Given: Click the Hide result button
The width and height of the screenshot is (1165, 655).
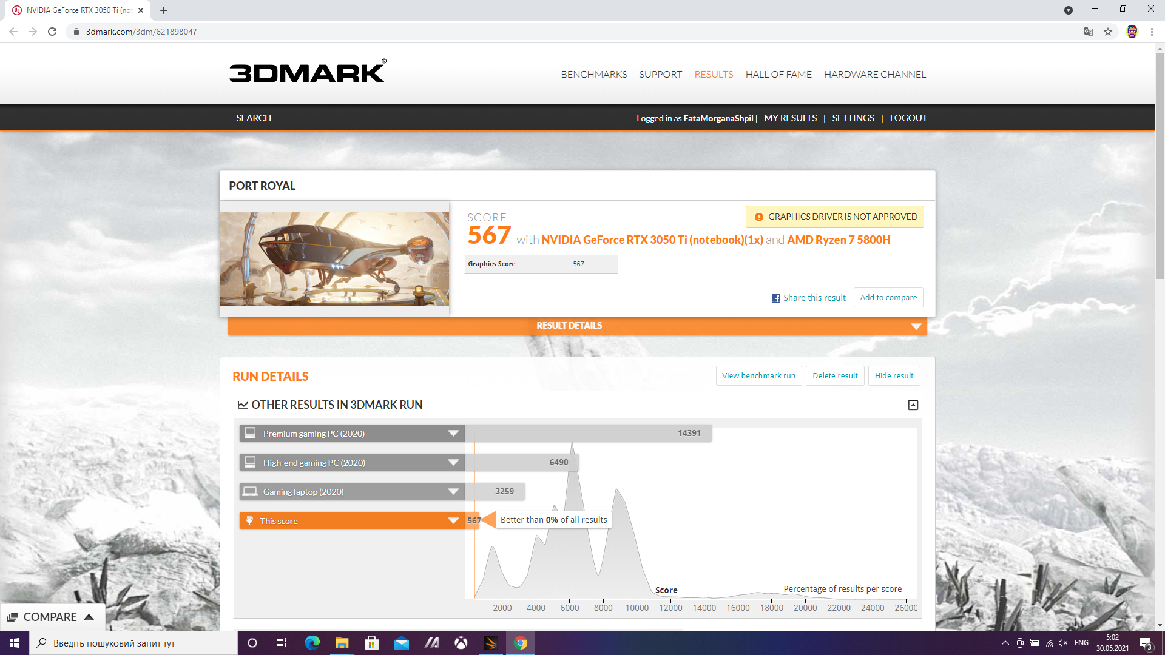Looking at the screenshot, I should coord(894,376).
